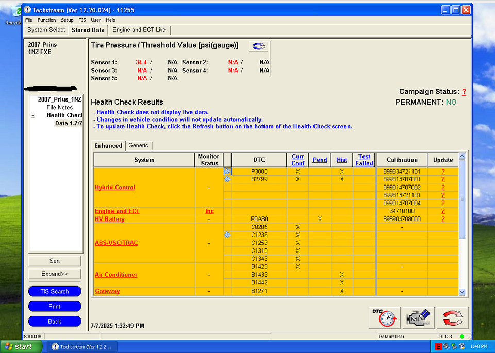Open the Hybrid Control system link
Screen dimensions: 495x353
[115, 187]
